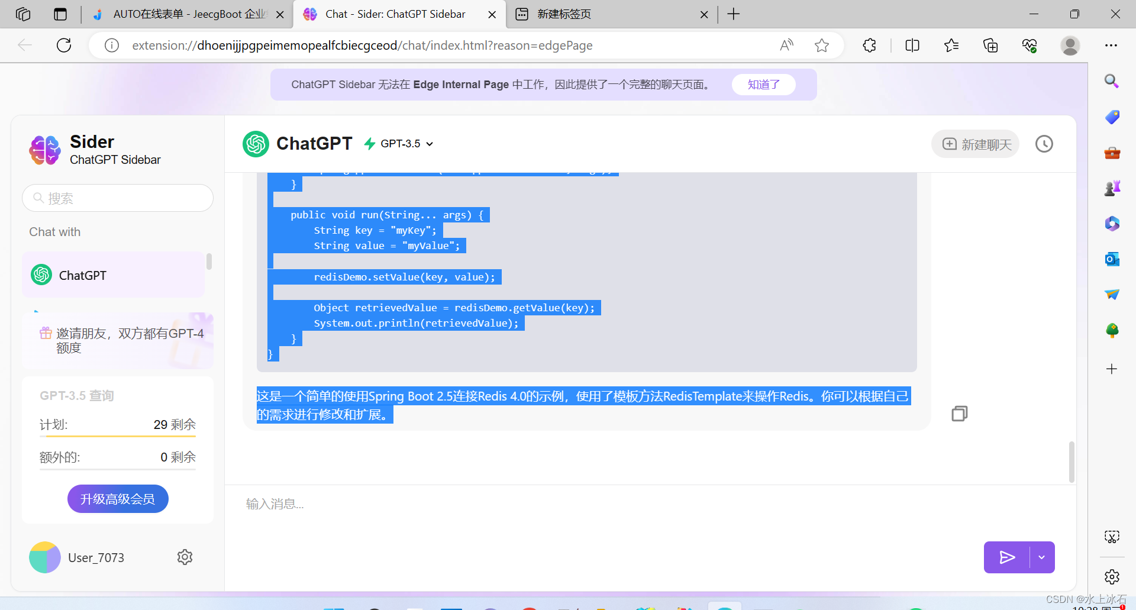
Task: Add a new app to Edge sidebar
Action: [x=1112, y=369]
